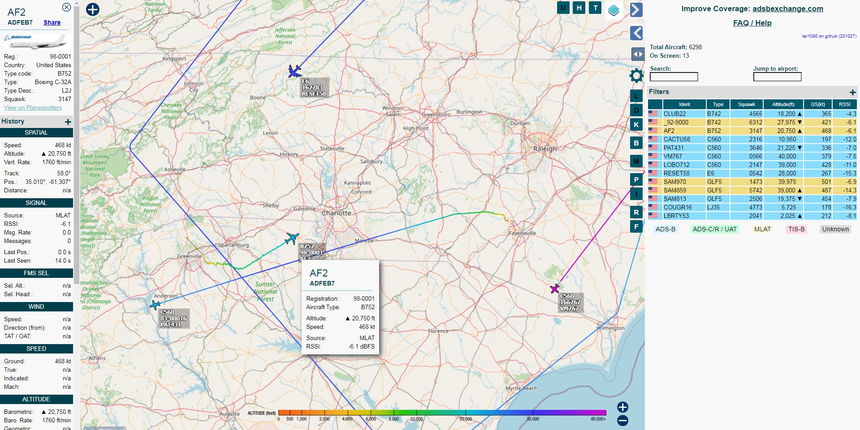Select the LBRTY53 row

752,216
